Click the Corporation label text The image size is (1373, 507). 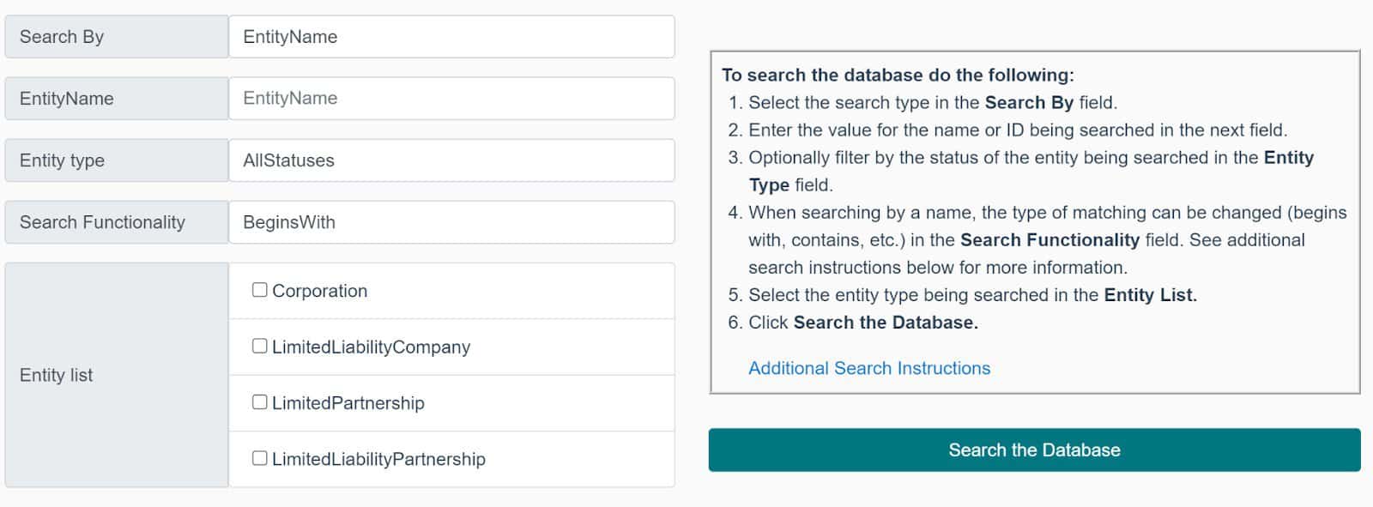(319, 291)
